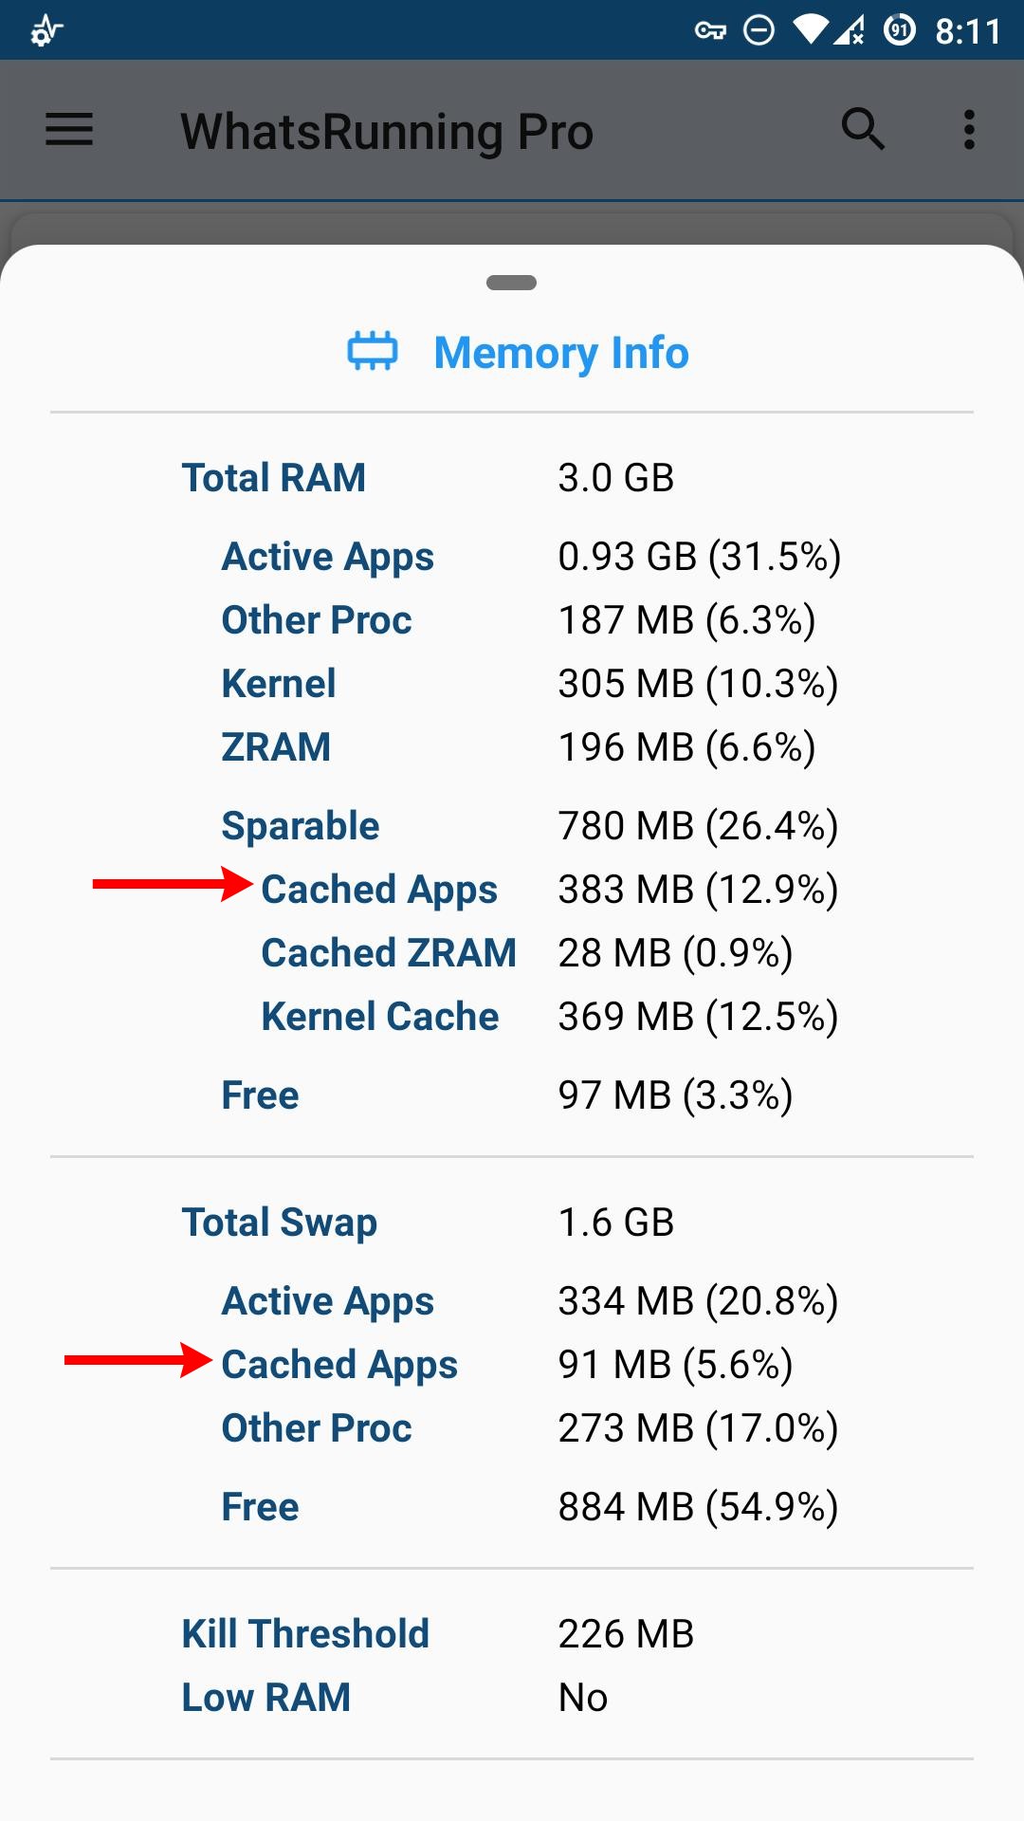Tap the cellular signal icon

[x=849, y=29]
